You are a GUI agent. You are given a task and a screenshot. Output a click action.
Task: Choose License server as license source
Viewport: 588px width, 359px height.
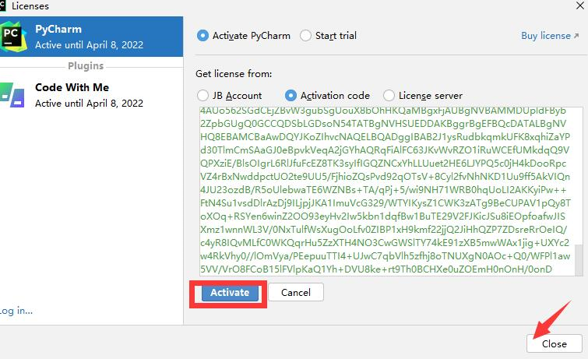(x=389, y=96)
